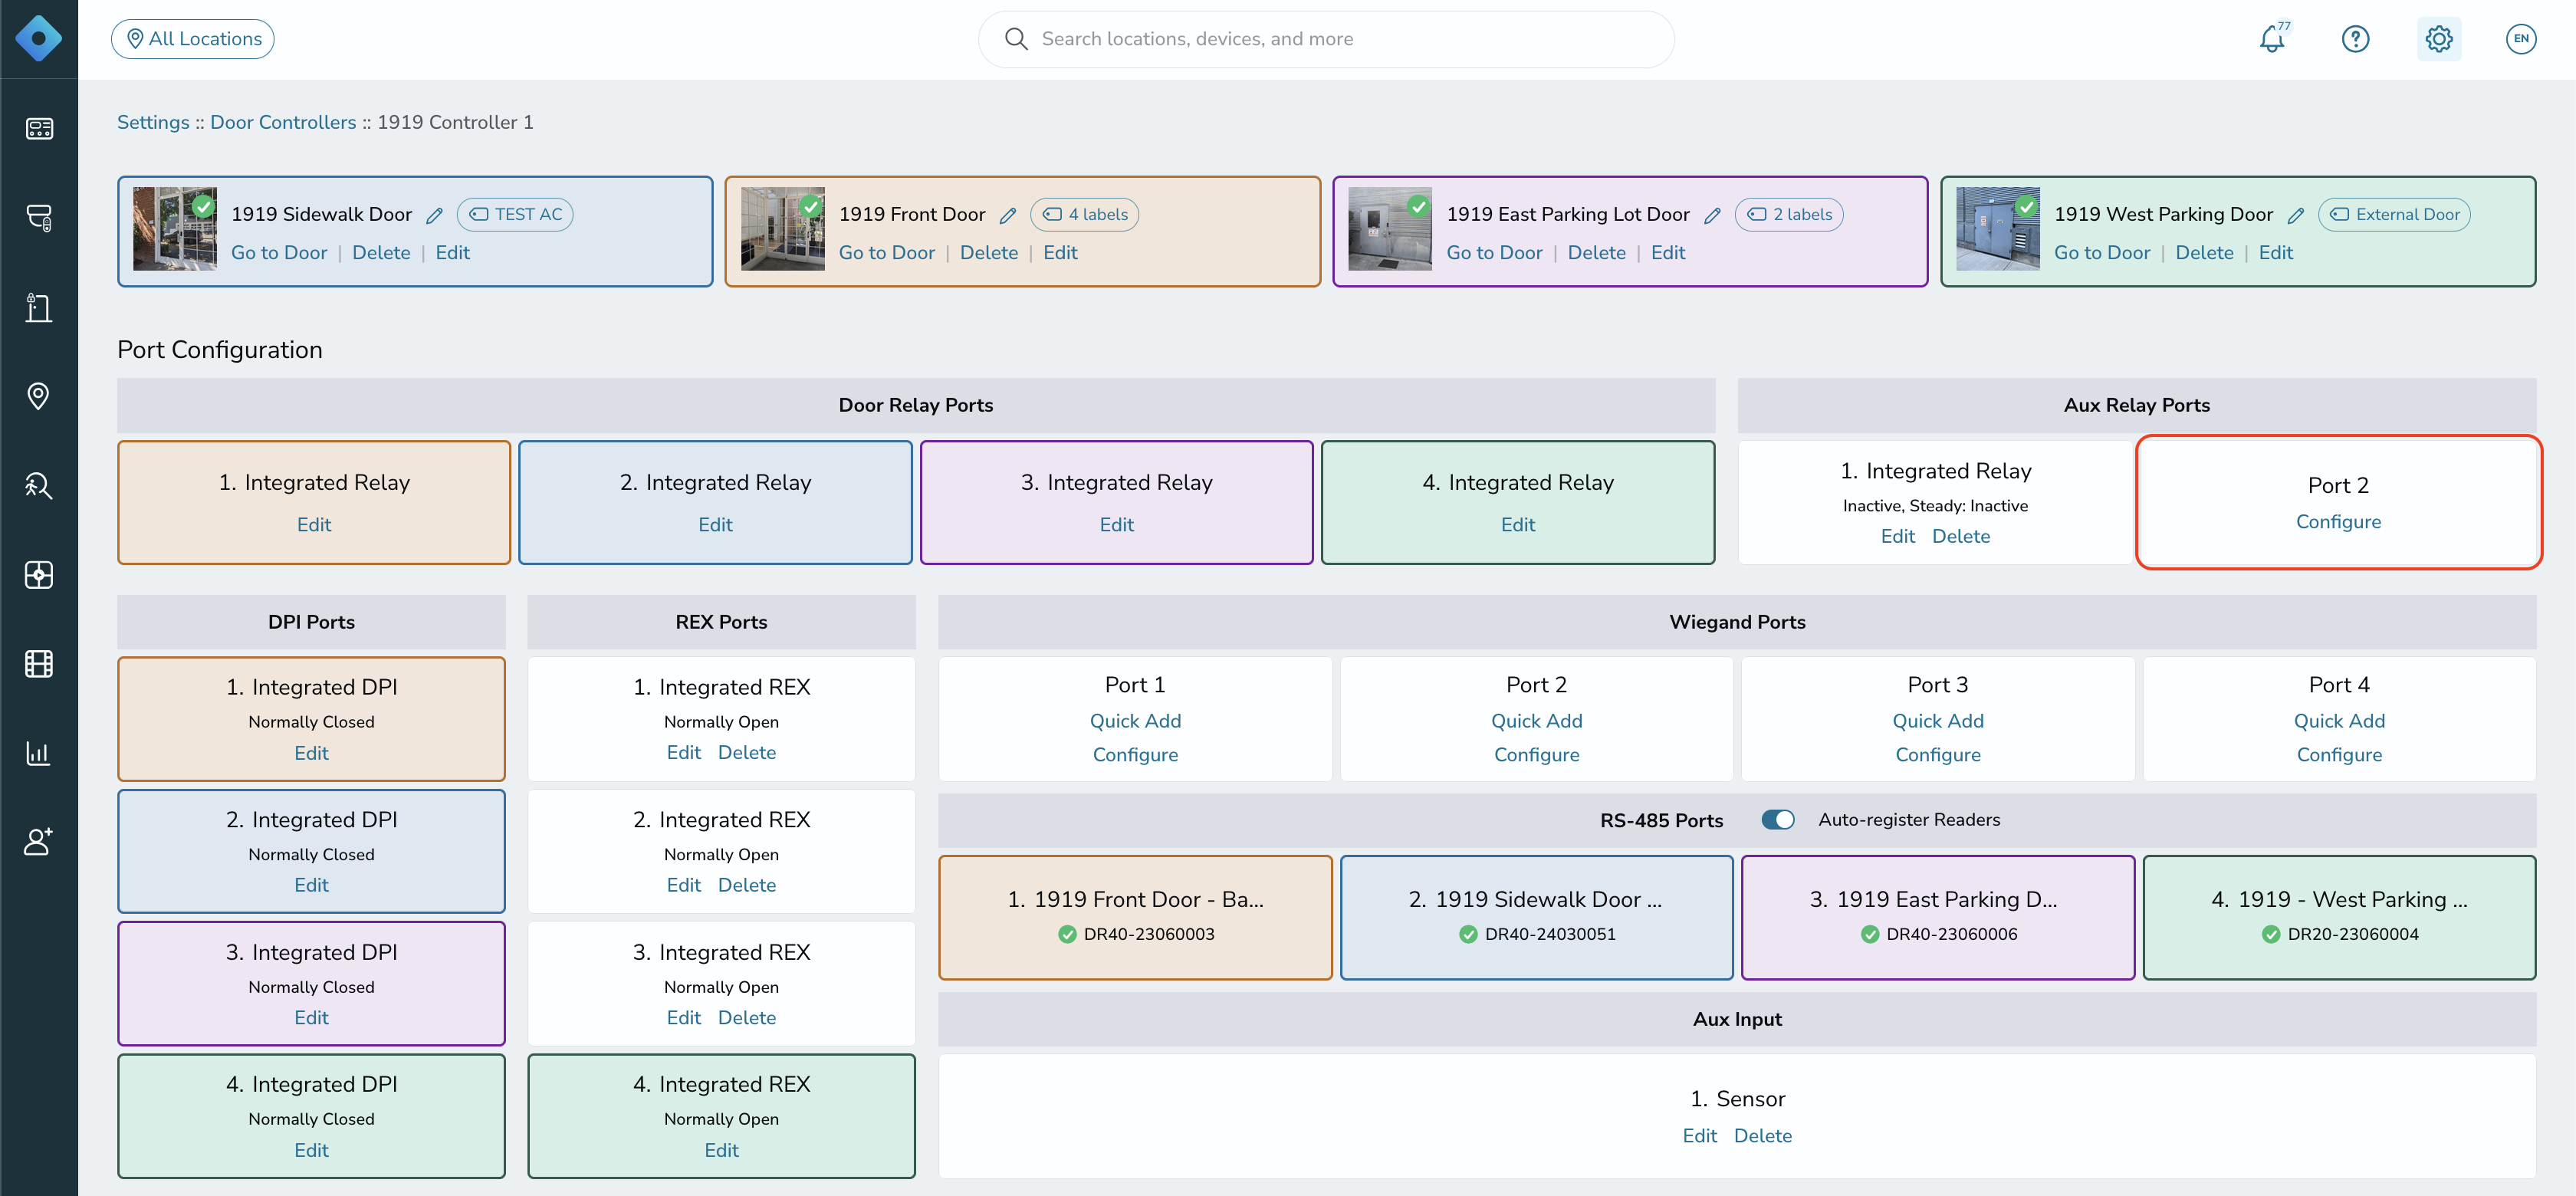Open the All Locations selector

pos(193,39)
